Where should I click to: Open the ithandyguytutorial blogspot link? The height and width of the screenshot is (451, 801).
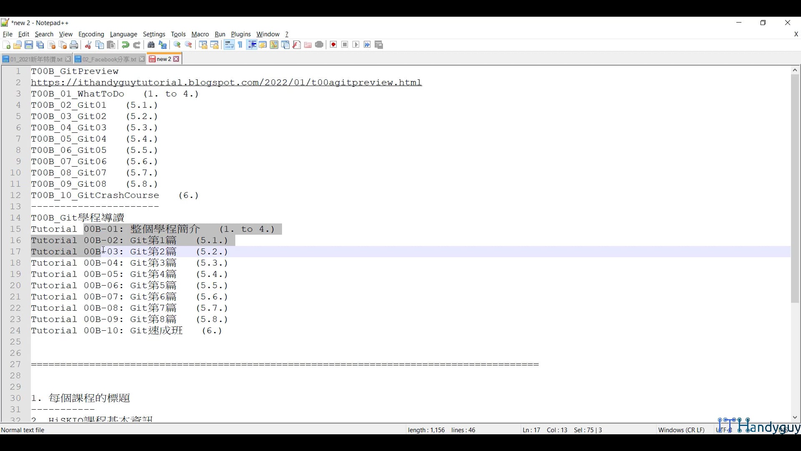226,83
